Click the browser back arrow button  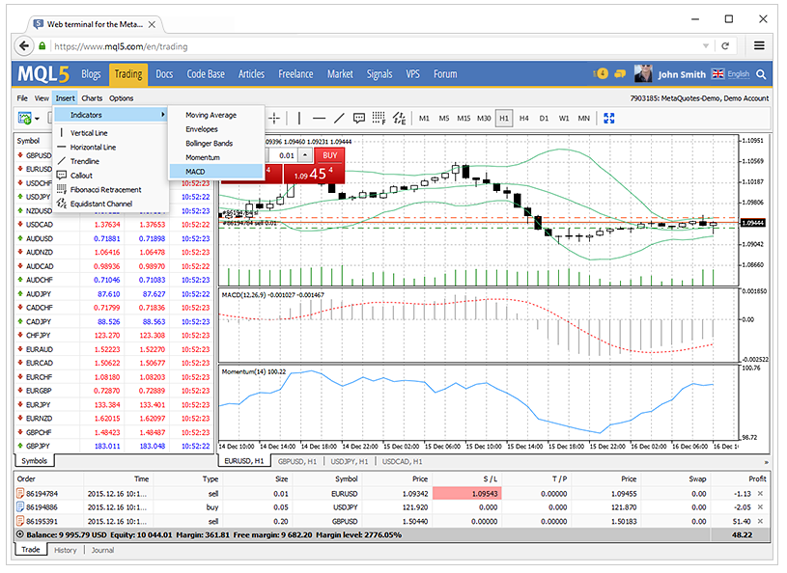(23, 46)
